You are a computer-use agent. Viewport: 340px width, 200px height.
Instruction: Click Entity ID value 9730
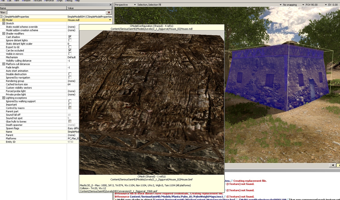click(x=70, y=142)
